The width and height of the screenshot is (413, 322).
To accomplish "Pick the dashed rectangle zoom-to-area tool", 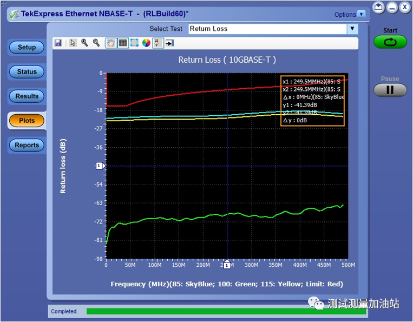I will coord(135,43).
